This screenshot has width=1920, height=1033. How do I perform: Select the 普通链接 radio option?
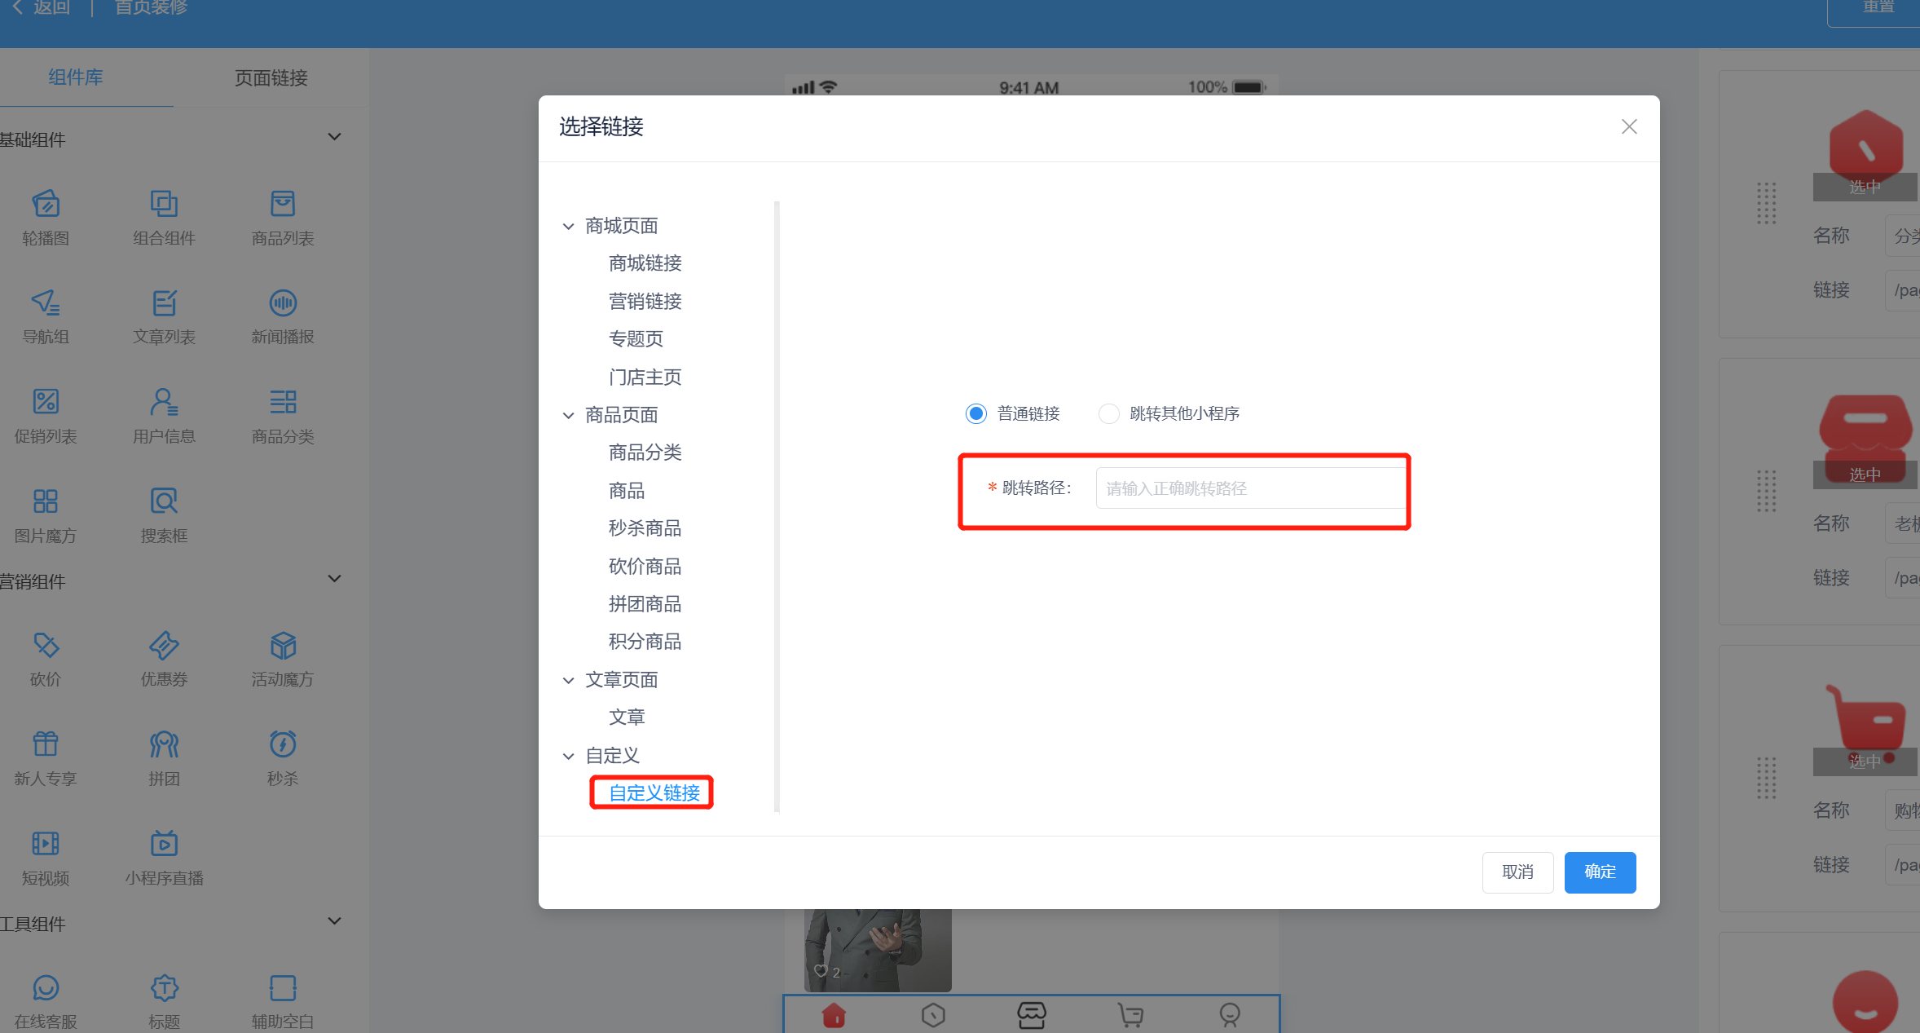(975, 413)
